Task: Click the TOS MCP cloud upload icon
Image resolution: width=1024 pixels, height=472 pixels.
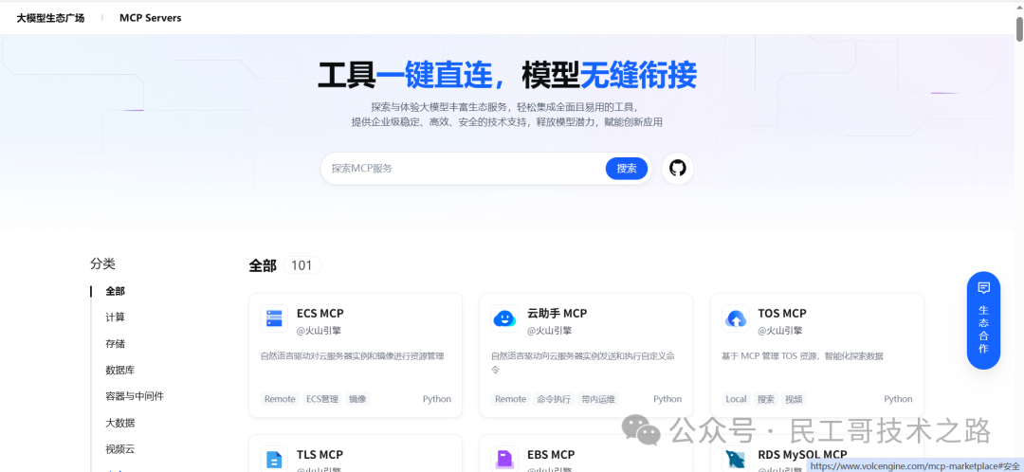Action: (736, 318)
